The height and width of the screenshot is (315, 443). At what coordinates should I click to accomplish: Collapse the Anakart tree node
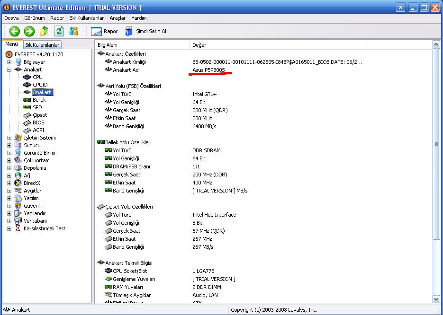(x=9, y=70)
